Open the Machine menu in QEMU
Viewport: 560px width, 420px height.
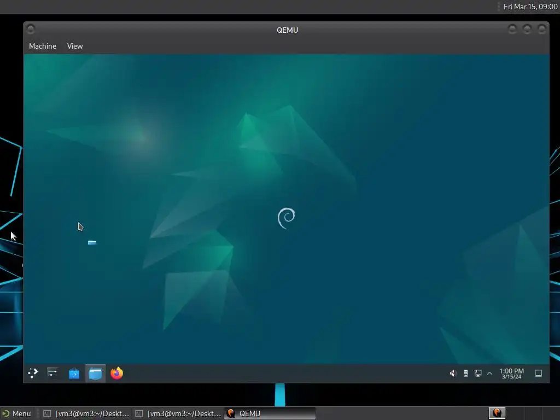click(x=43, y=46)
